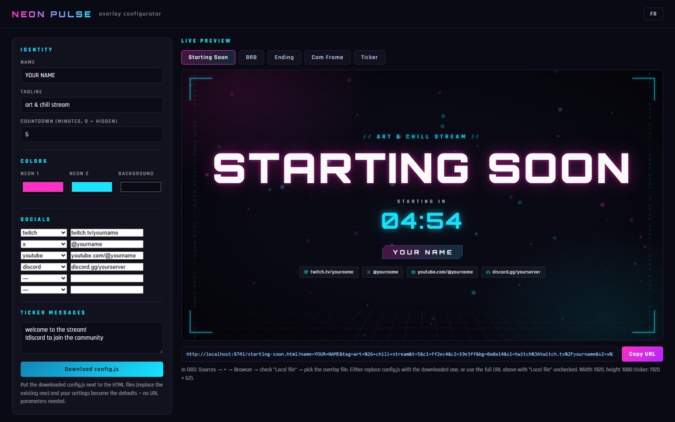Click the ticker messages textarea

[x=92, y=338]
